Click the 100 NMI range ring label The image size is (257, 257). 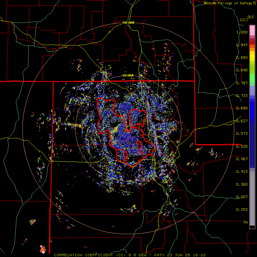(128, 23)
